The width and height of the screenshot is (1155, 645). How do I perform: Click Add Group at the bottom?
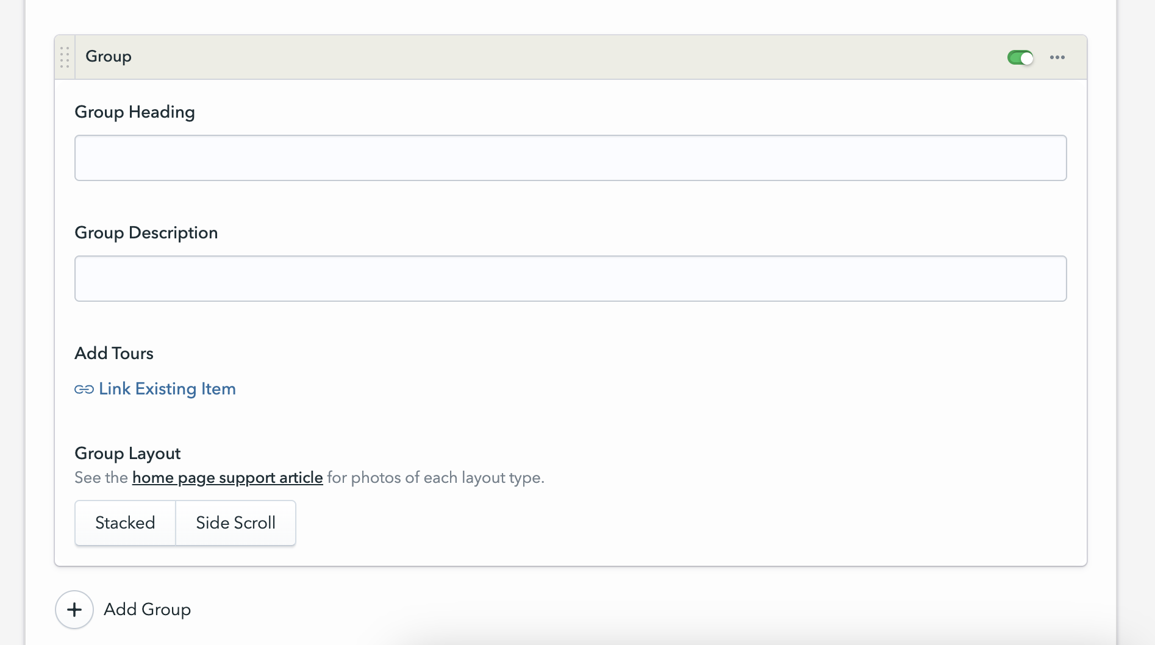(x=146, y=610)
